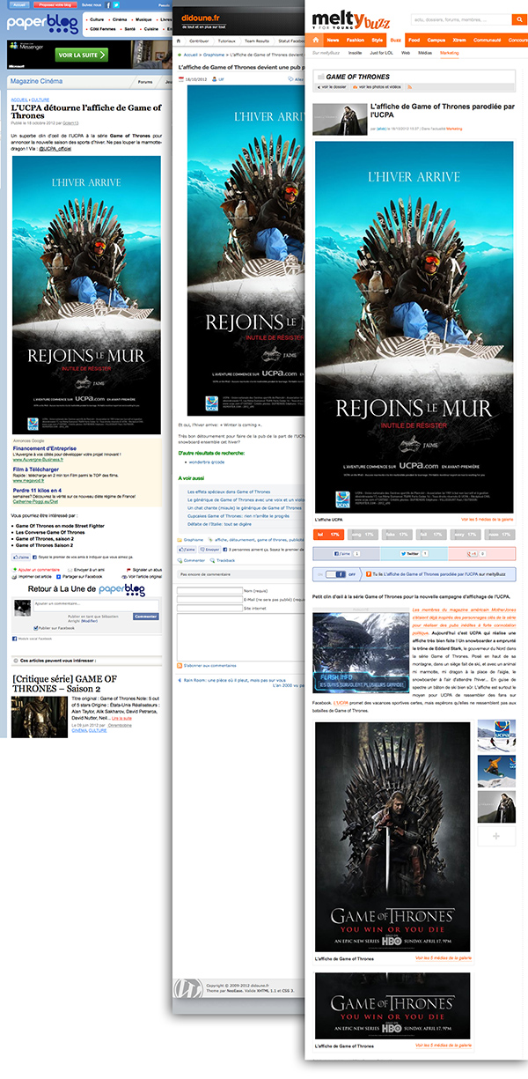
Task: Click 'Les Converse Game Of Thrones' link
Action: point(49,533)
